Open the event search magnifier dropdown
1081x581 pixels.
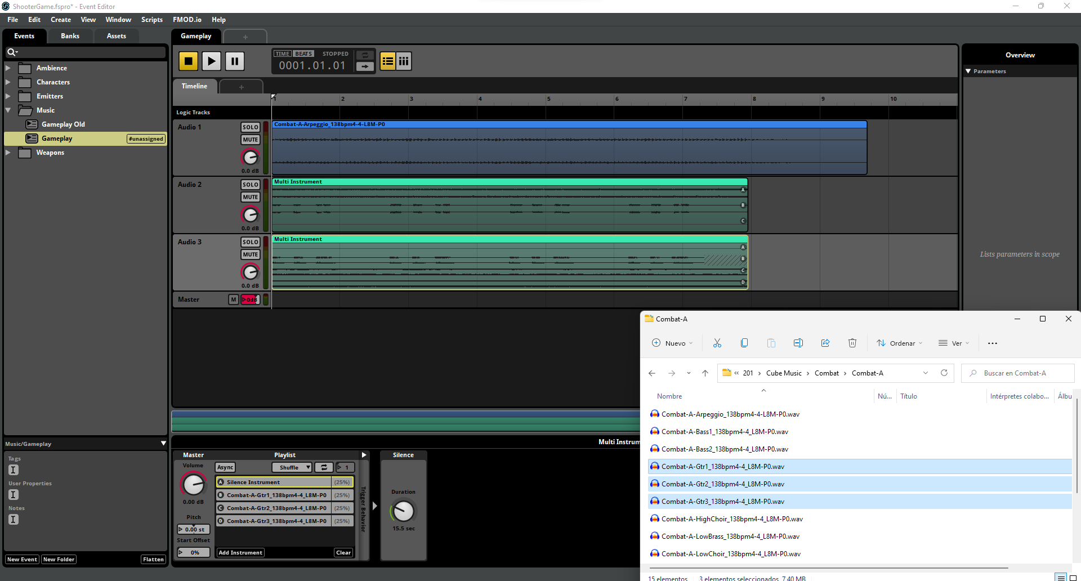tap(12, 52)
